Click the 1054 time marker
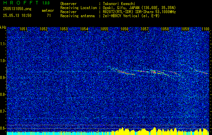 (x=84, y=29)
